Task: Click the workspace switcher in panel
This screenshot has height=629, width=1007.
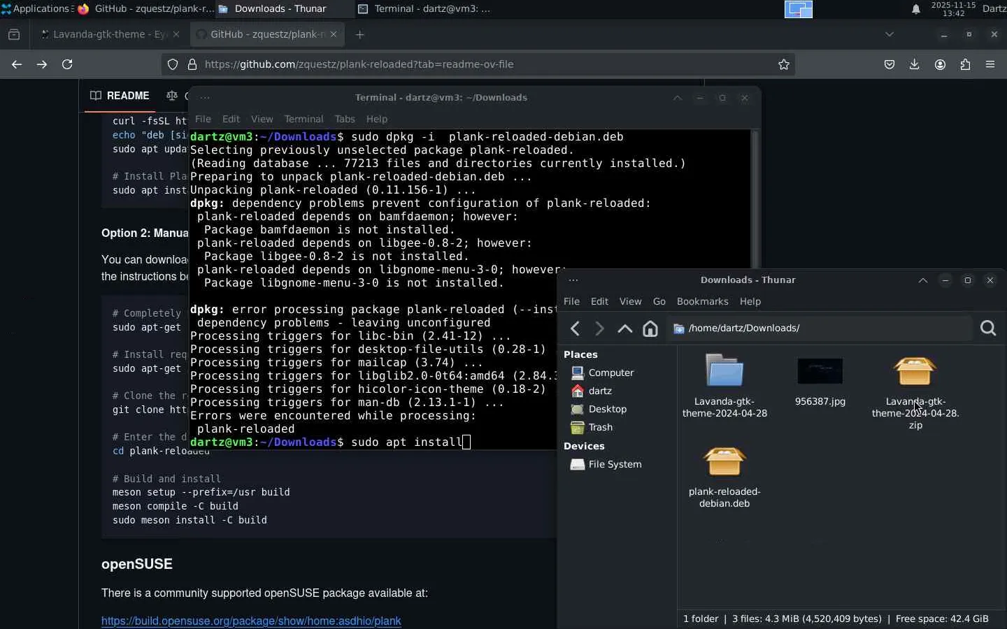Action: point(799,9)
